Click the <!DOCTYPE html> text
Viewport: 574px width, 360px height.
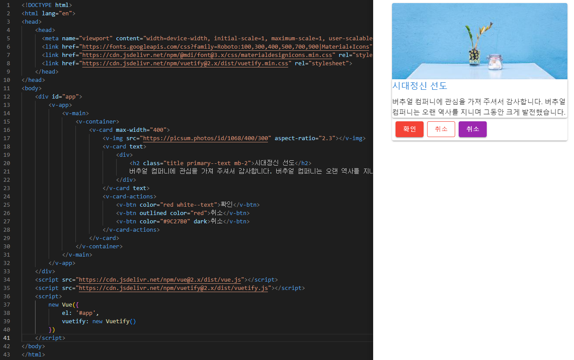47,5
